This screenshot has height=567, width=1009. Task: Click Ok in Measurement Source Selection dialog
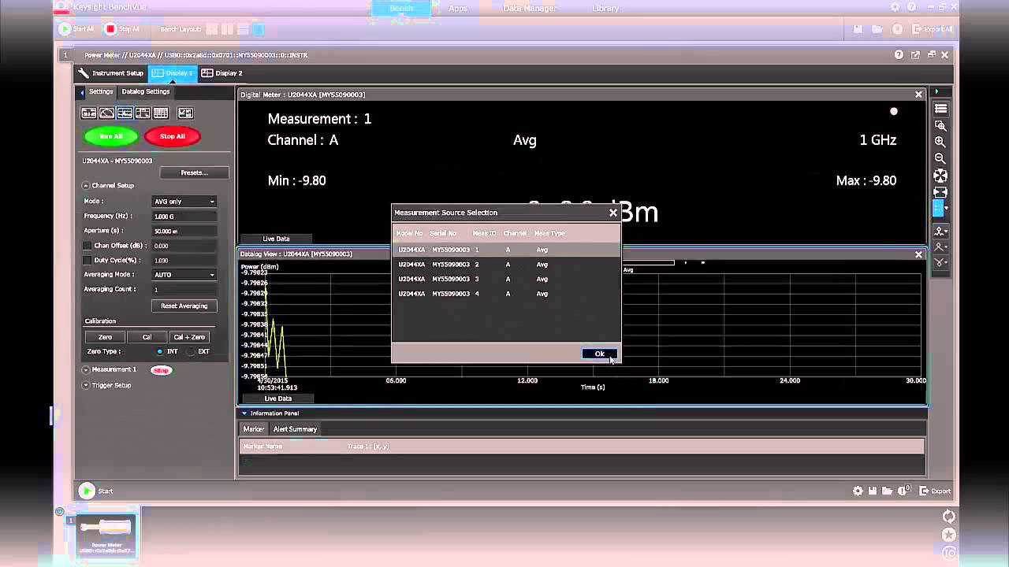pos(599,354)
